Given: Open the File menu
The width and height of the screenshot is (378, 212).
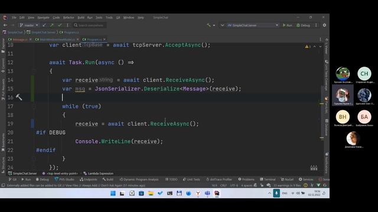Looking at the screenshot, I should click(14, 18).
